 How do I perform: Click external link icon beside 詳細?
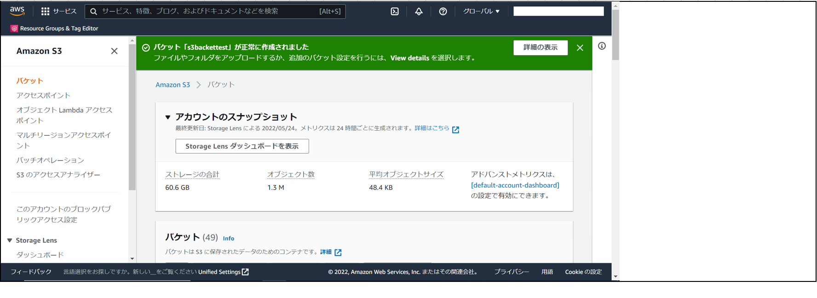tap(338, 252)
